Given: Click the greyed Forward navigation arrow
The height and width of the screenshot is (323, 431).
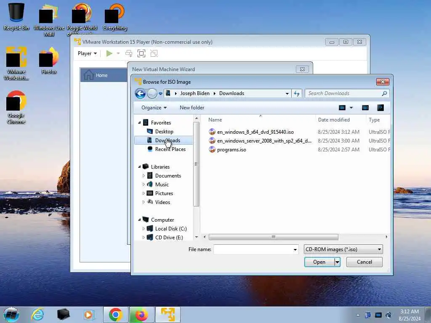Looking at the screenshot, I should click(x=152, y=93).
